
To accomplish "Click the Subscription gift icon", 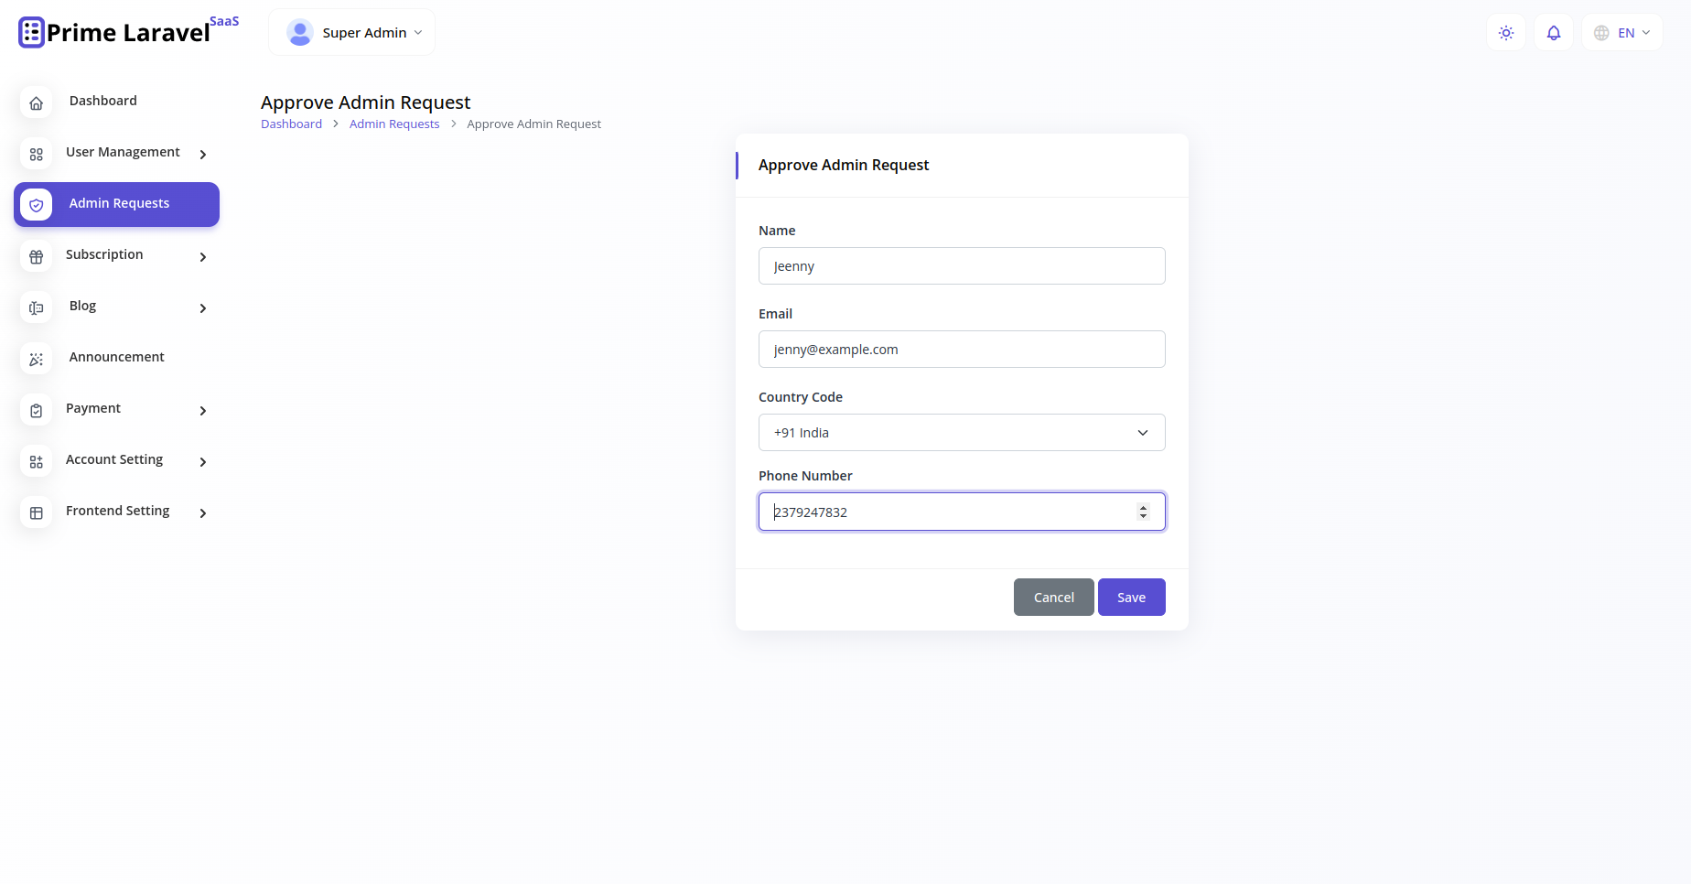I will coord(36,256).
